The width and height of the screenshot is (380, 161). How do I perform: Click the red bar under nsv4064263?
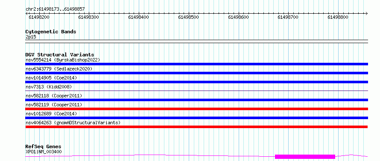(196, 127)
